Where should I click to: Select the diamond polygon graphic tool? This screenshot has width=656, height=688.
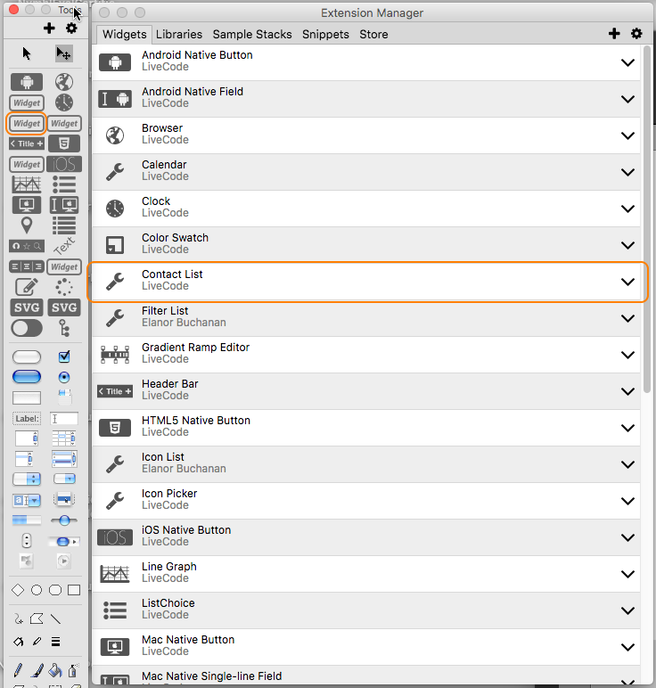coord(18,590)
